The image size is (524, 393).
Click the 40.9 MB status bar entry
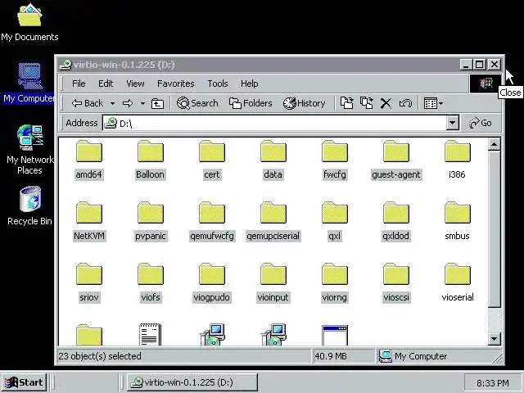point(344,356)
